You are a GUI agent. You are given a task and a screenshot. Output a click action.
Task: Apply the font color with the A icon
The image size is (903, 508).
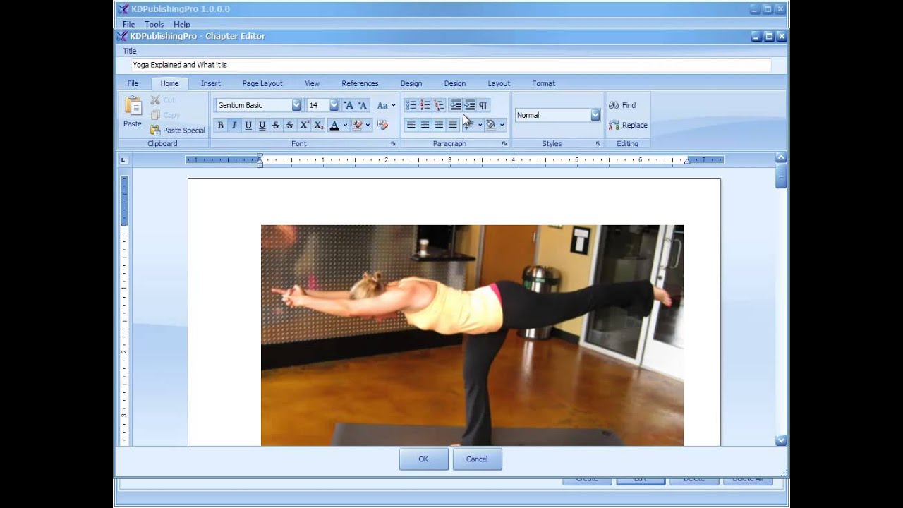click(x=334, y=126)
